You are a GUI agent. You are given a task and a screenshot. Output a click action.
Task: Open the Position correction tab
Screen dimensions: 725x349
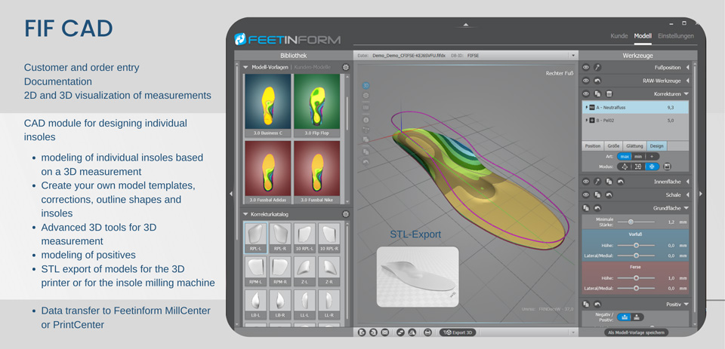[593, 146]
